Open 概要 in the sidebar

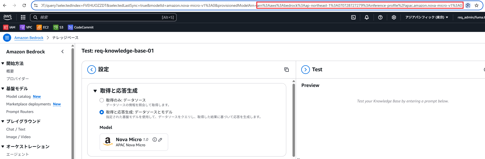coord(10,71)
